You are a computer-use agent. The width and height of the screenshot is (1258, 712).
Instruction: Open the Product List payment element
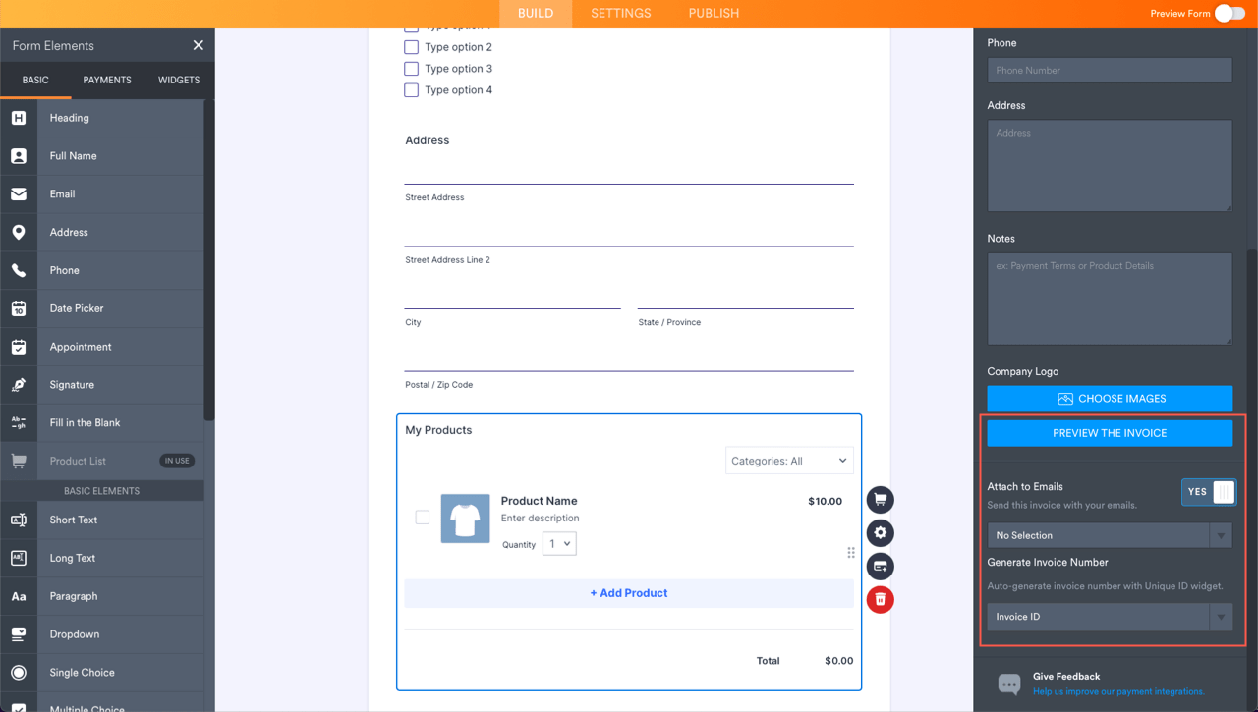coord(78,460)
